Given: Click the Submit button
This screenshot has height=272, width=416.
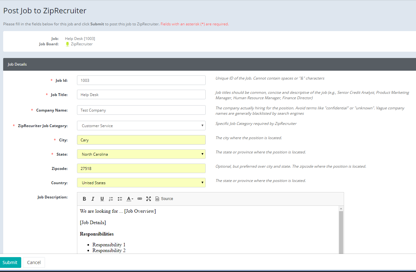Looking at the screenshot, I should 10,262.
